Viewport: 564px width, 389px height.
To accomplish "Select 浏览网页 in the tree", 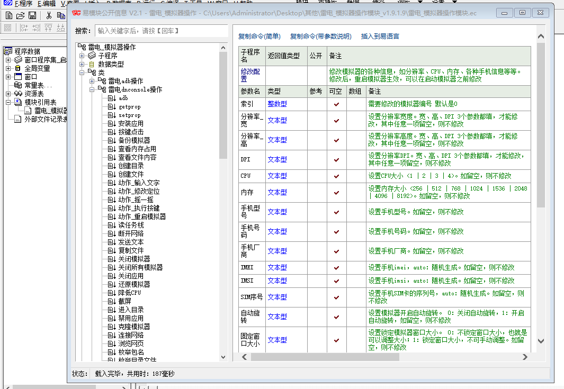I will 131,343.
